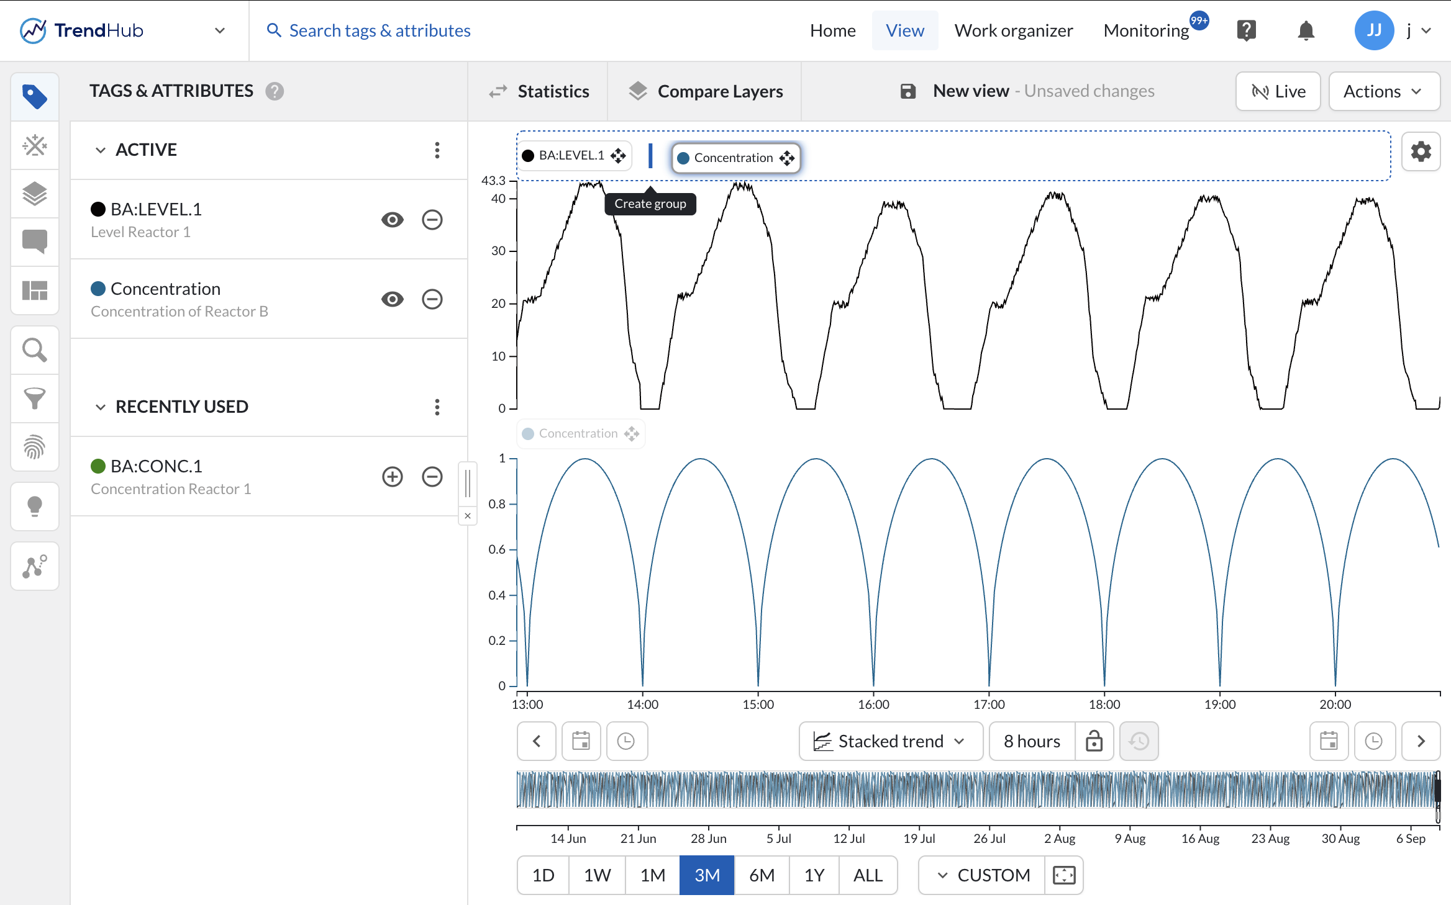Toggle Live mode button
Viewport: 1451px width, 905px height.
1278,91
